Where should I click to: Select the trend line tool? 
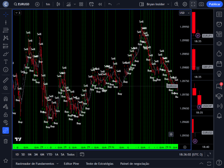[x=6, y=23]
